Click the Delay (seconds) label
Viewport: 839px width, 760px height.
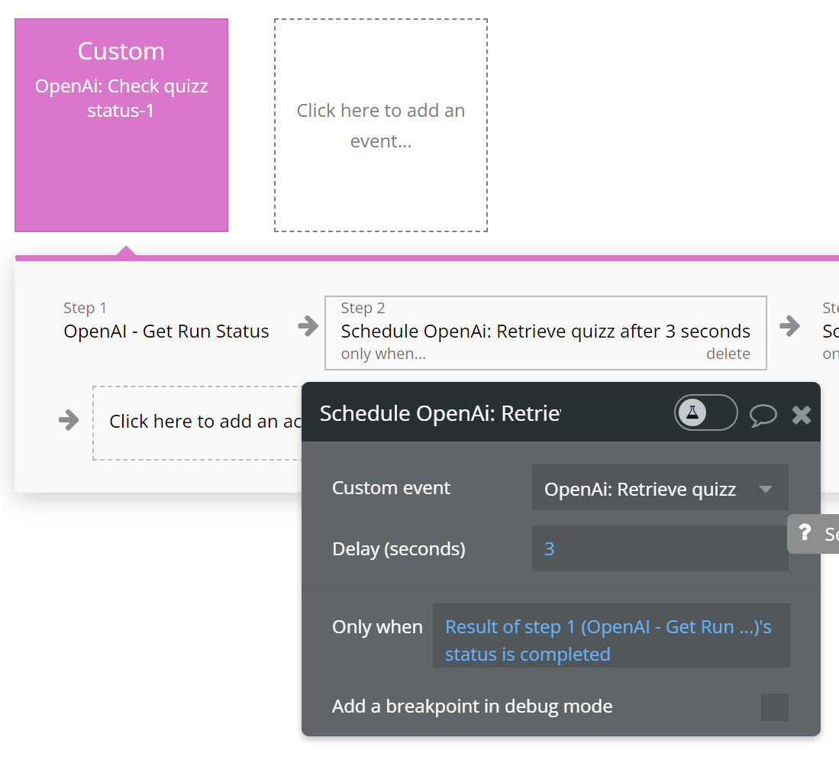pos(399,549)
